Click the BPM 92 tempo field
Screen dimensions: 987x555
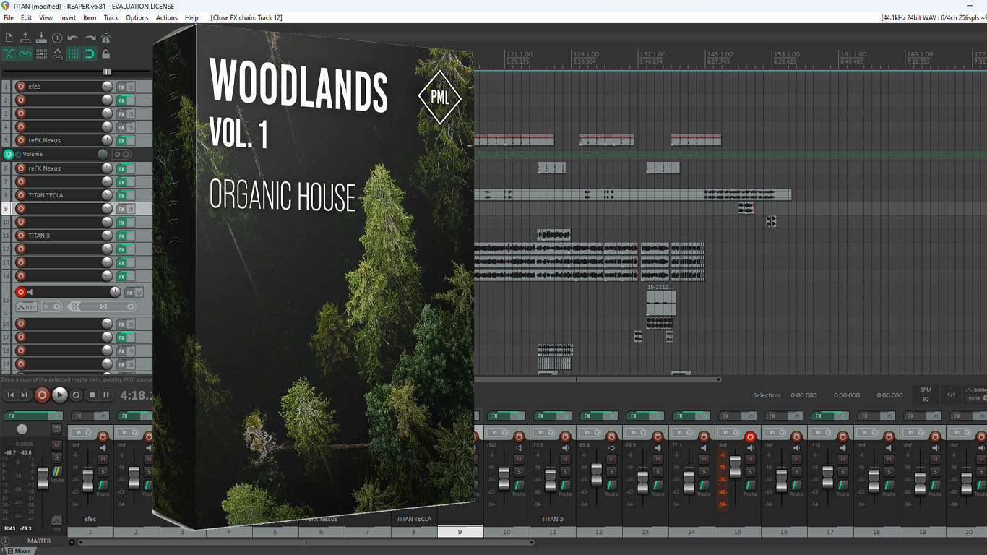pyautogui.click(x=926, y=395)
